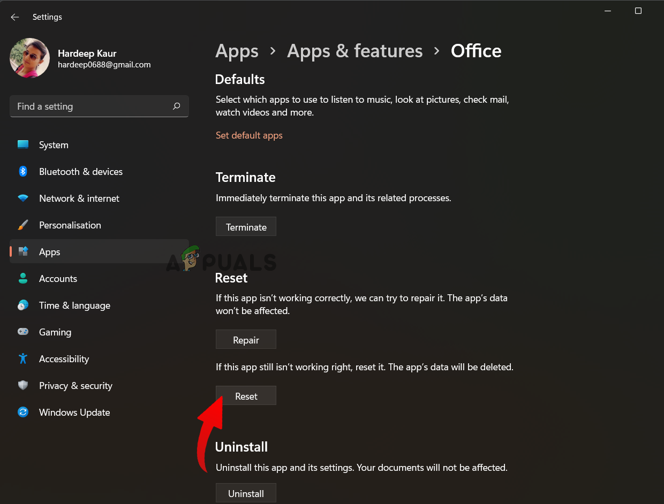This screenshot has width=664, height=504.
Task: Click the Personalisation paintbrush icon
Action: (23, 225)
